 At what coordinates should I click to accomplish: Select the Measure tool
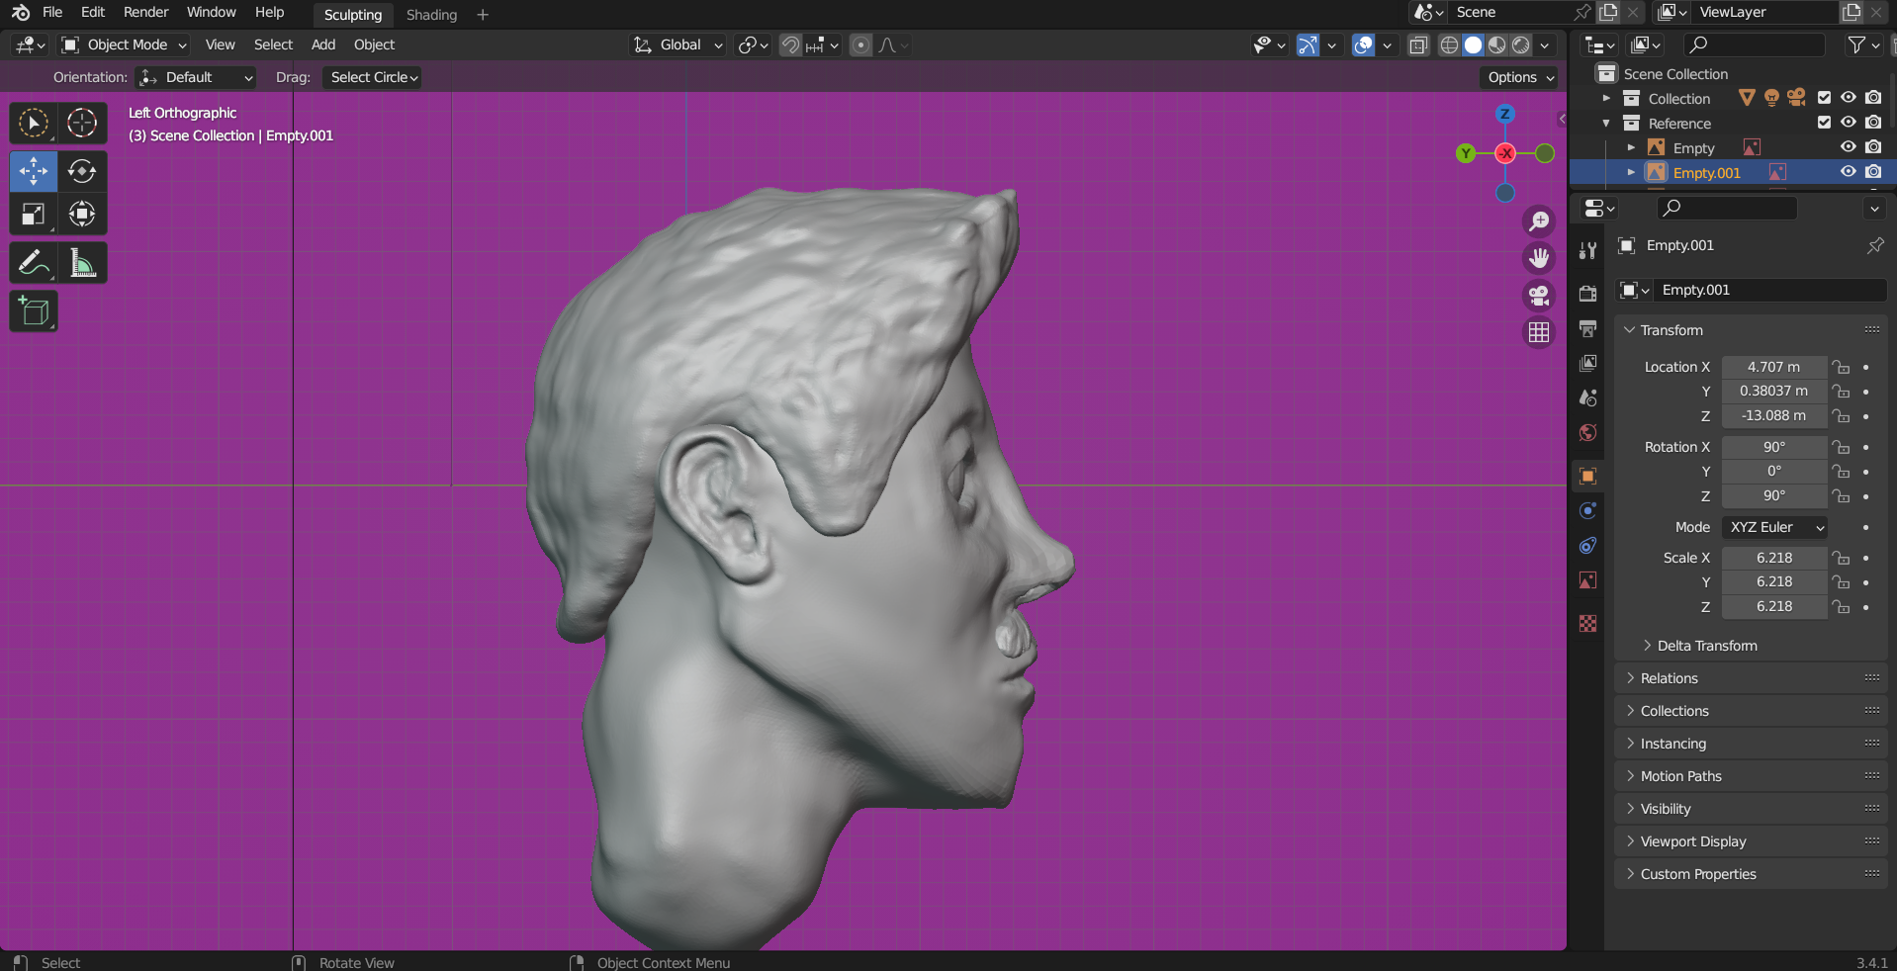[x=82, y=263]
